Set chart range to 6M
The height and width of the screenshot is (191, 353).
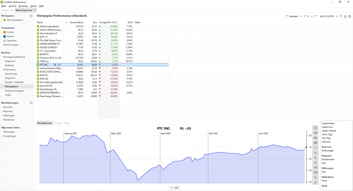[315, 143]
